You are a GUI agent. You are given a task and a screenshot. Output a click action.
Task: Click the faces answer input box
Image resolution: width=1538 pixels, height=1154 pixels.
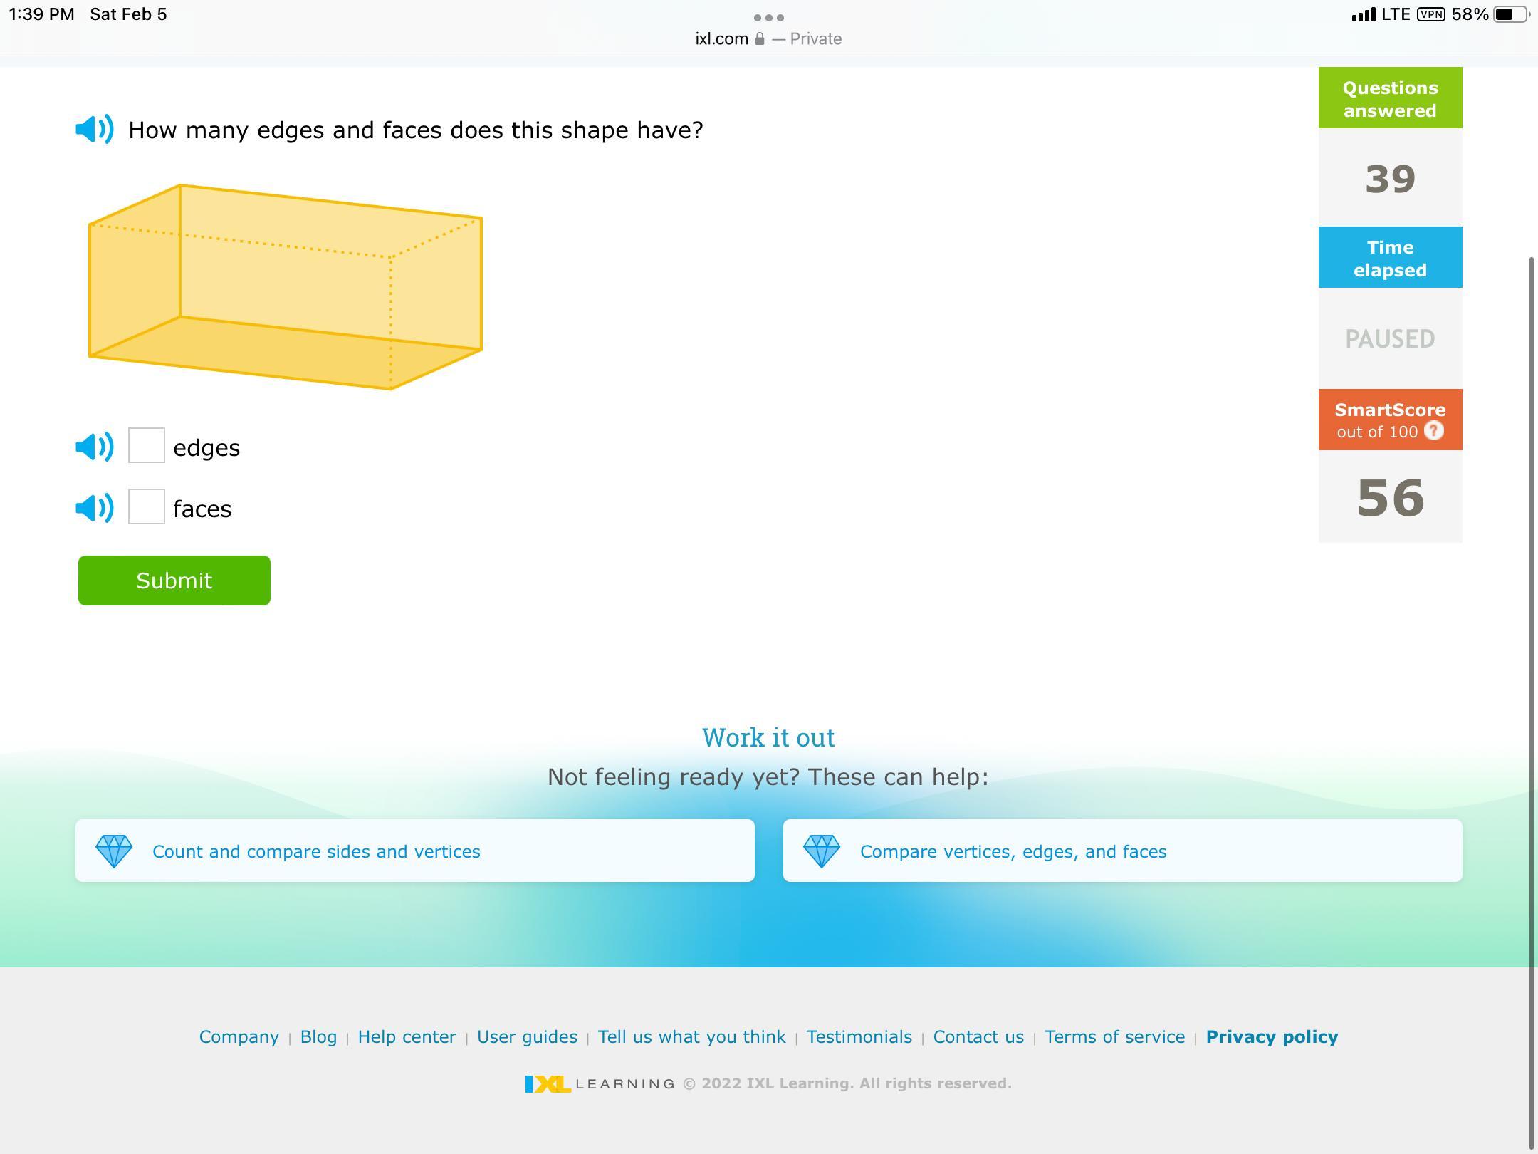(147, 506)
